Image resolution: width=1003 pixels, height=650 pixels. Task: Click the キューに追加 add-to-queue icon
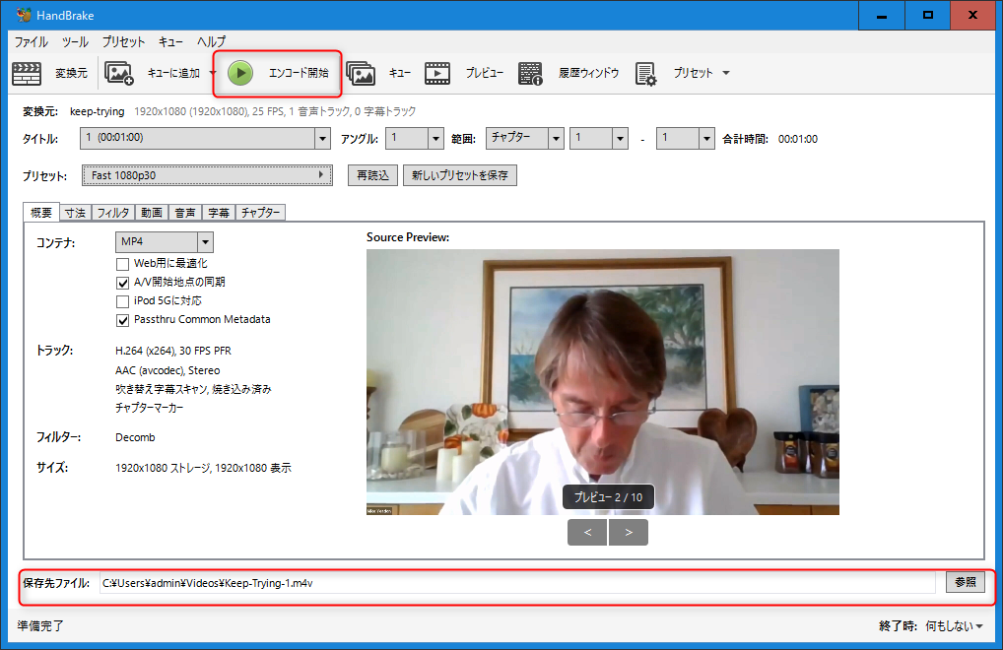click(x=119, y=73)
